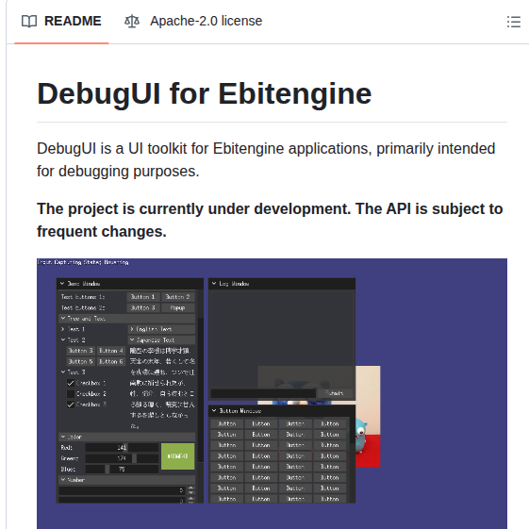Viewport: 529px width, 529px height.
Task: Click the README book icon
Action: 29,22
